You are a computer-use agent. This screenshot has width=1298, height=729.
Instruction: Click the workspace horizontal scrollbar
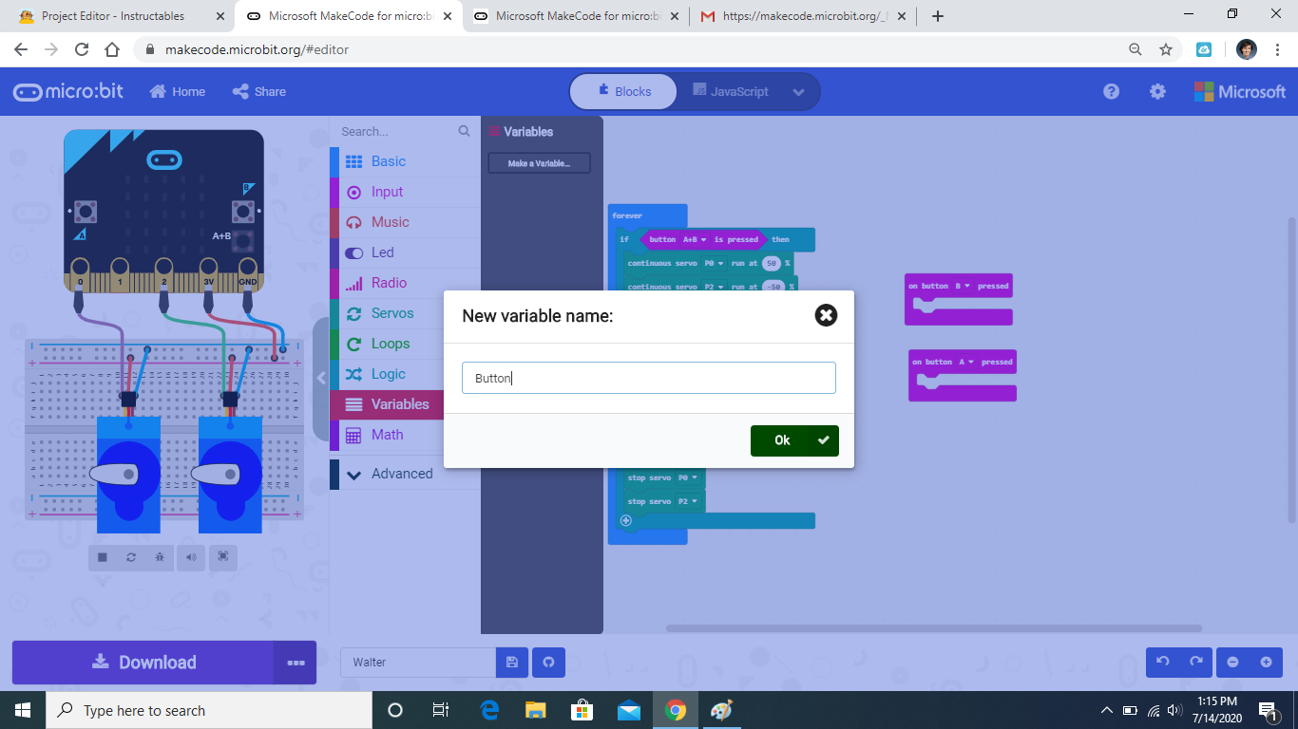[934, 628]
